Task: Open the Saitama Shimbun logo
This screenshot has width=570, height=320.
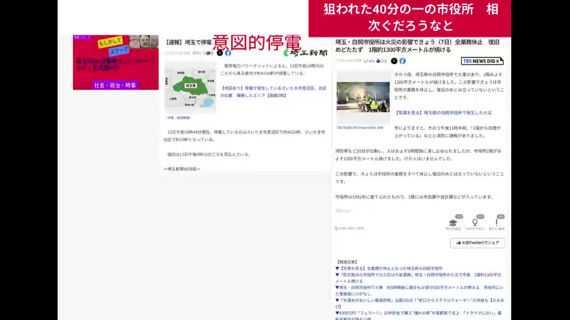Action: pyautogui.click(x=305, y=53)
